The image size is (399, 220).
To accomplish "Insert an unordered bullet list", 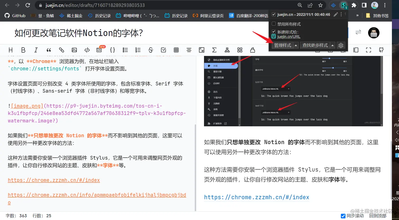I will [x=125, y=50].
